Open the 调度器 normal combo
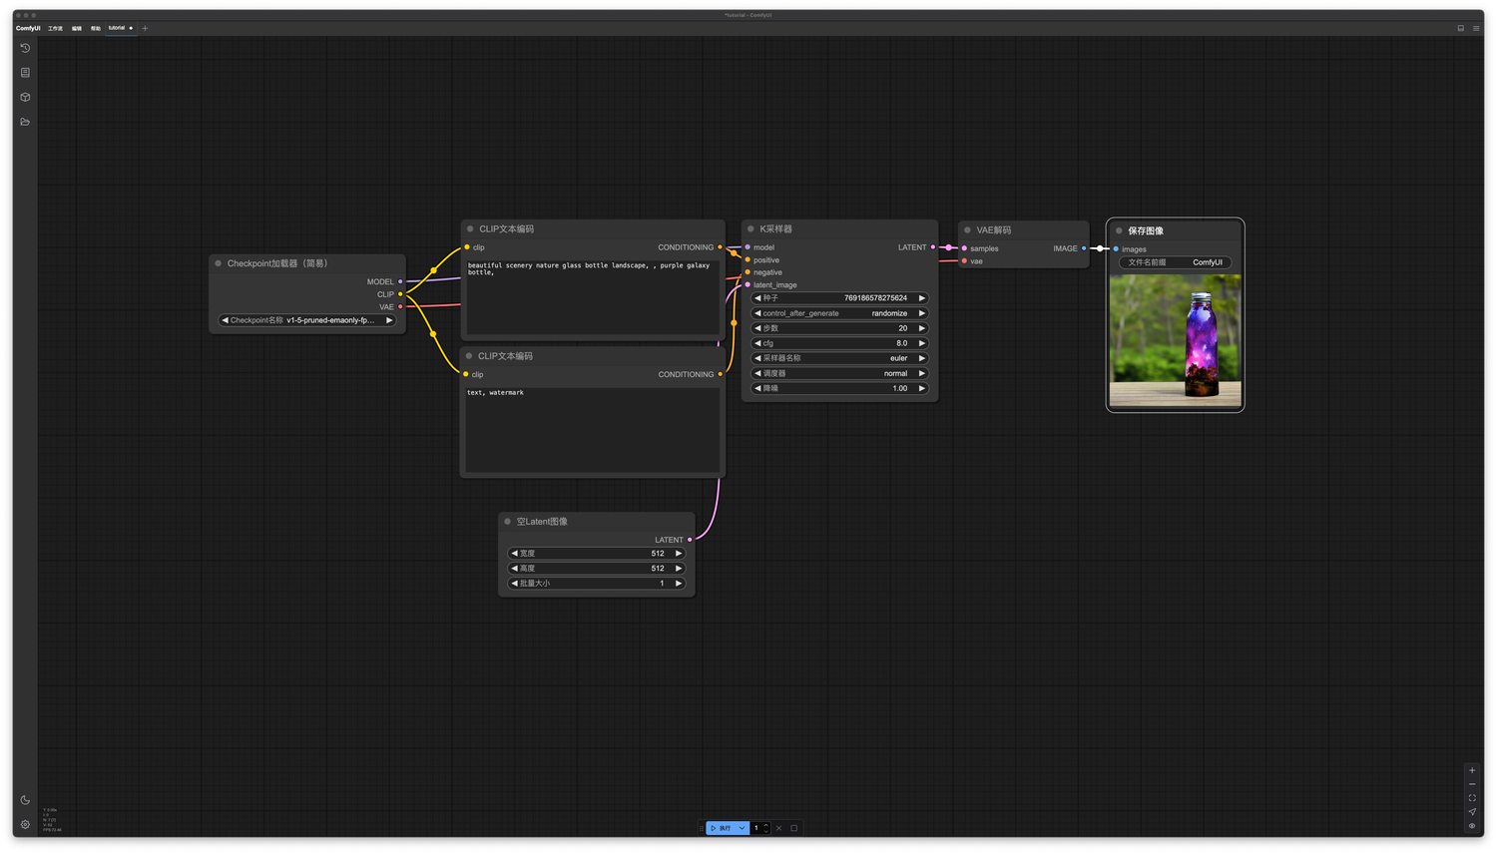The width and height of the screenshot is (1497, 853). pyautogui.click(x=839, y=373)
